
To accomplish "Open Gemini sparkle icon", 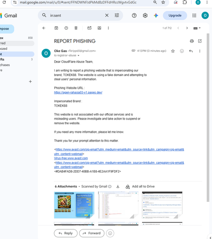I will (156, 15).
